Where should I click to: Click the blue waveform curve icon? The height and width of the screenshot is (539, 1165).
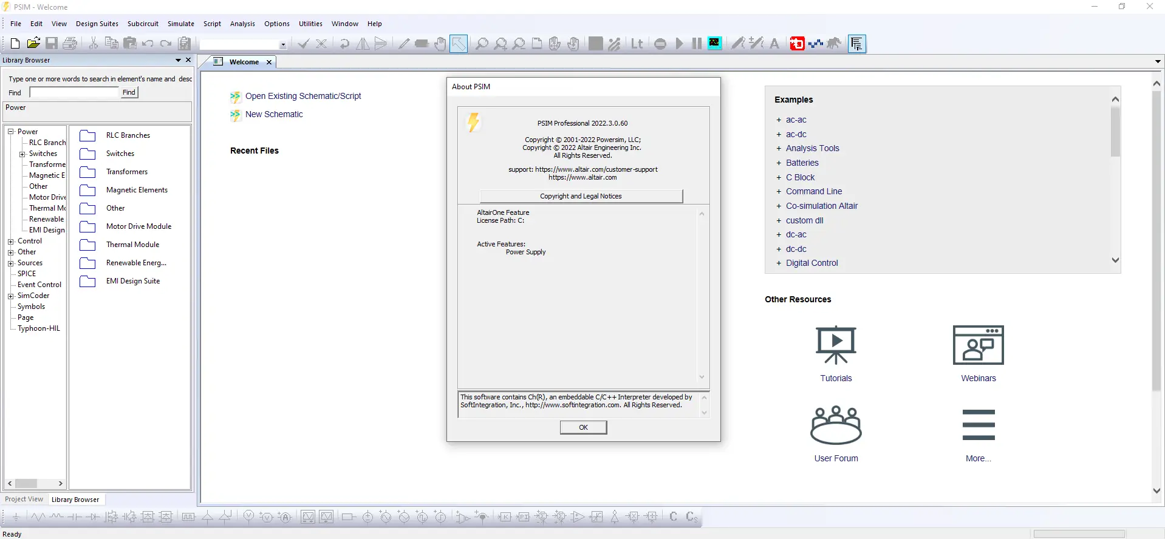pos(816,44)
